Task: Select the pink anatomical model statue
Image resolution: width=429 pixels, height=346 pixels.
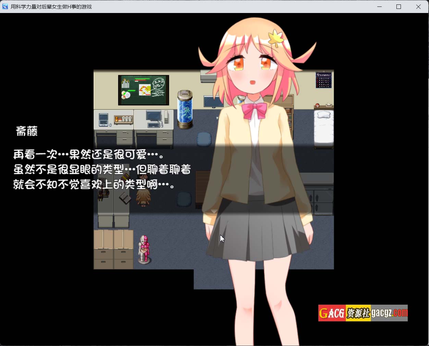Action: tap(145, 249)
